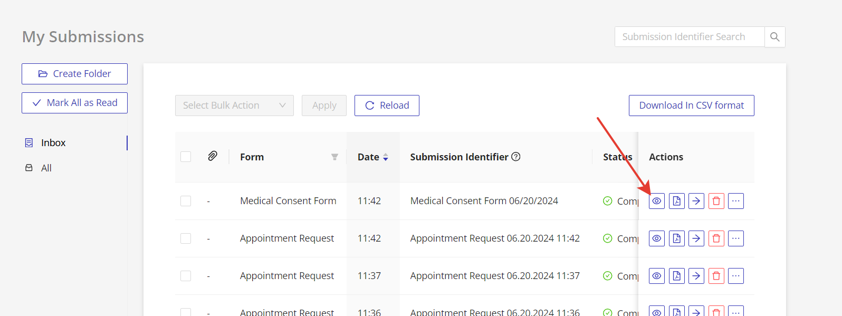Download PDF of Medical Consent Form submission
The image size is (842, 316).
coord(676,201)
